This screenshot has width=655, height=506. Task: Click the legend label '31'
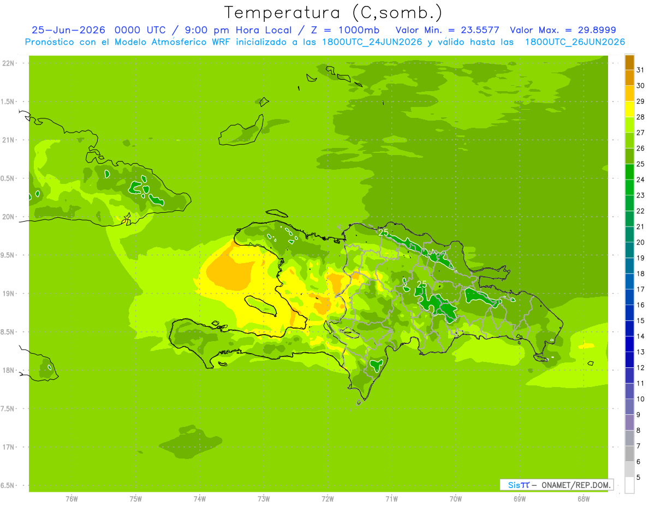click(641, 70)
